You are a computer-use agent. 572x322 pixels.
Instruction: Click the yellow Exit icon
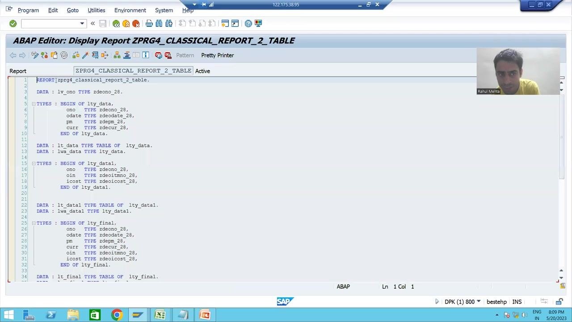126,23
